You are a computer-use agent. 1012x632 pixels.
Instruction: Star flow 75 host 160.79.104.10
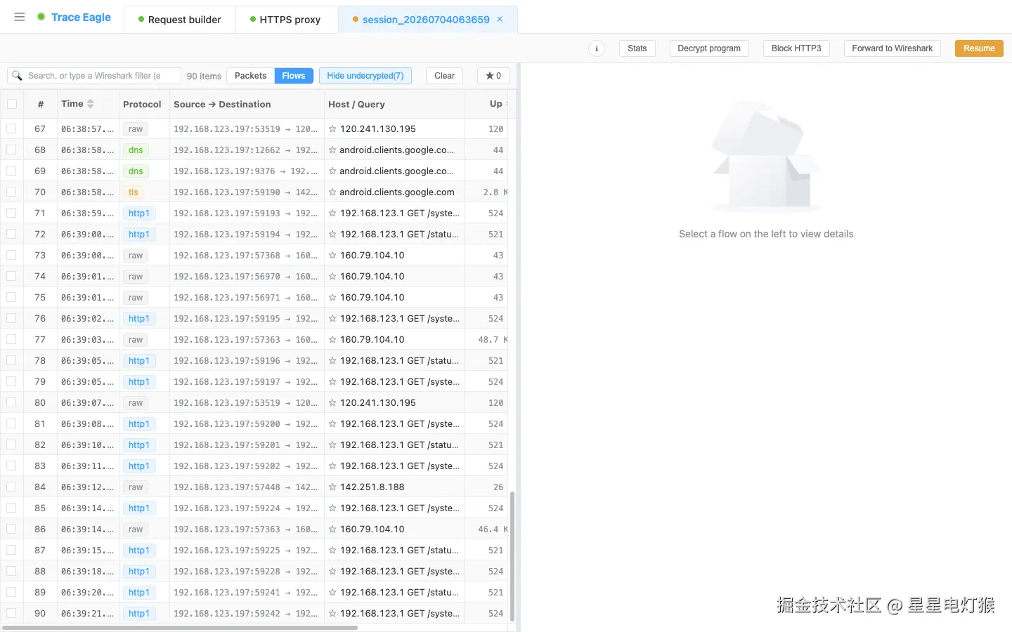332,298
